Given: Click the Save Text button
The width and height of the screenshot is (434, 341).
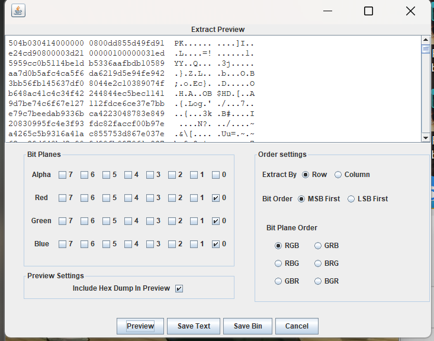Looking at the screenshot, I should (194, 326).
